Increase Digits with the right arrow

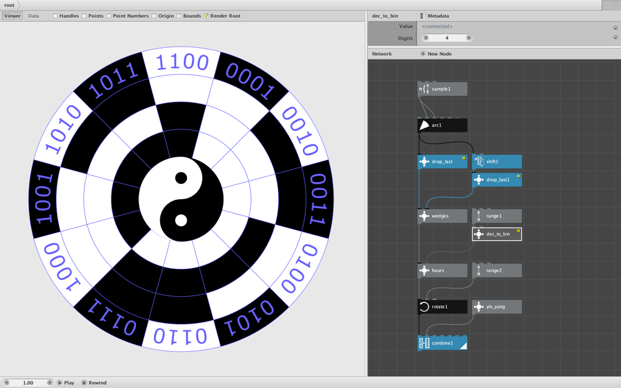click(x=468, y=38)
